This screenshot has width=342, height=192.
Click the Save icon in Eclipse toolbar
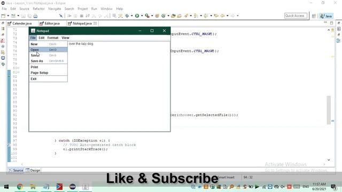[24, 15]
